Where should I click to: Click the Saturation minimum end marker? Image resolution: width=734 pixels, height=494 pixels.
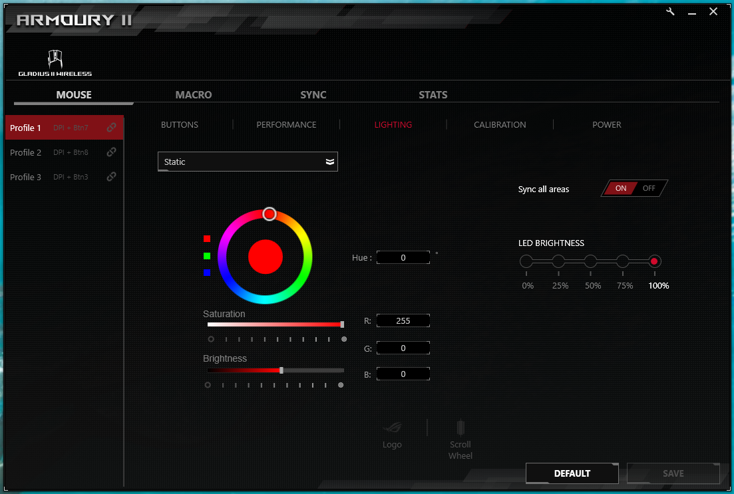tap(211, 339)
